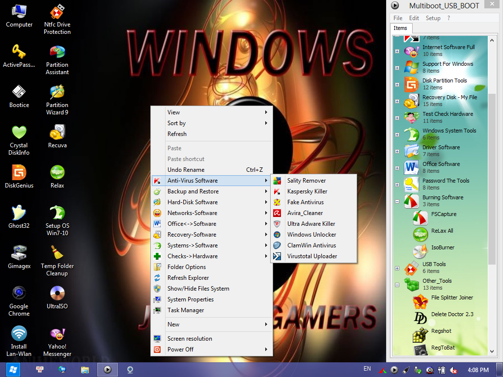Select Install Lan-Wlan wifi icon
This screenshot has height=377, width=503.
19,342
